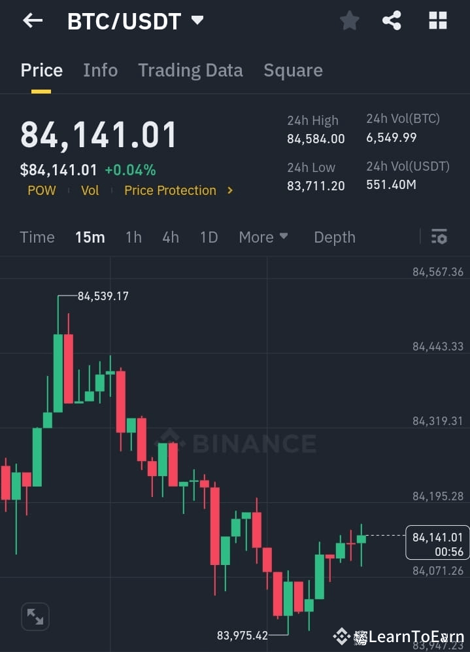Image resolution: width=470 pixels, height=652 pixels.
Task: Mark BTC/USDT as a favorite
Action: point(349,20)
